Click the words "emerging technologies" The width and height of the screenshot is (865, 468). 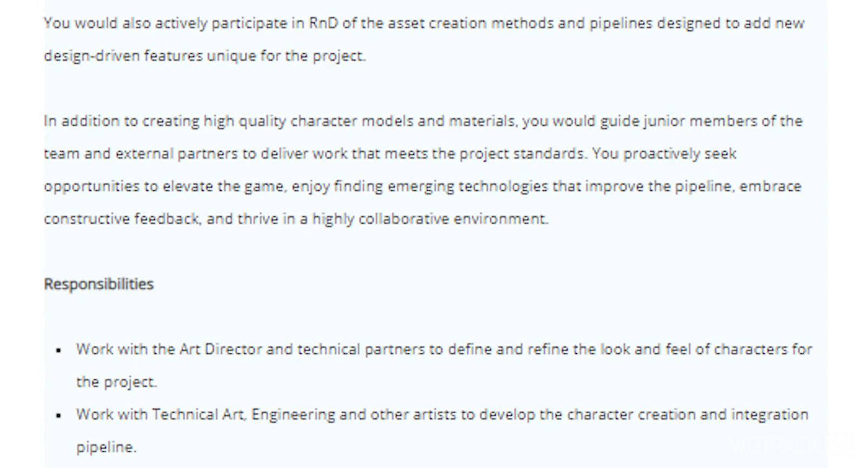[468, 186]
